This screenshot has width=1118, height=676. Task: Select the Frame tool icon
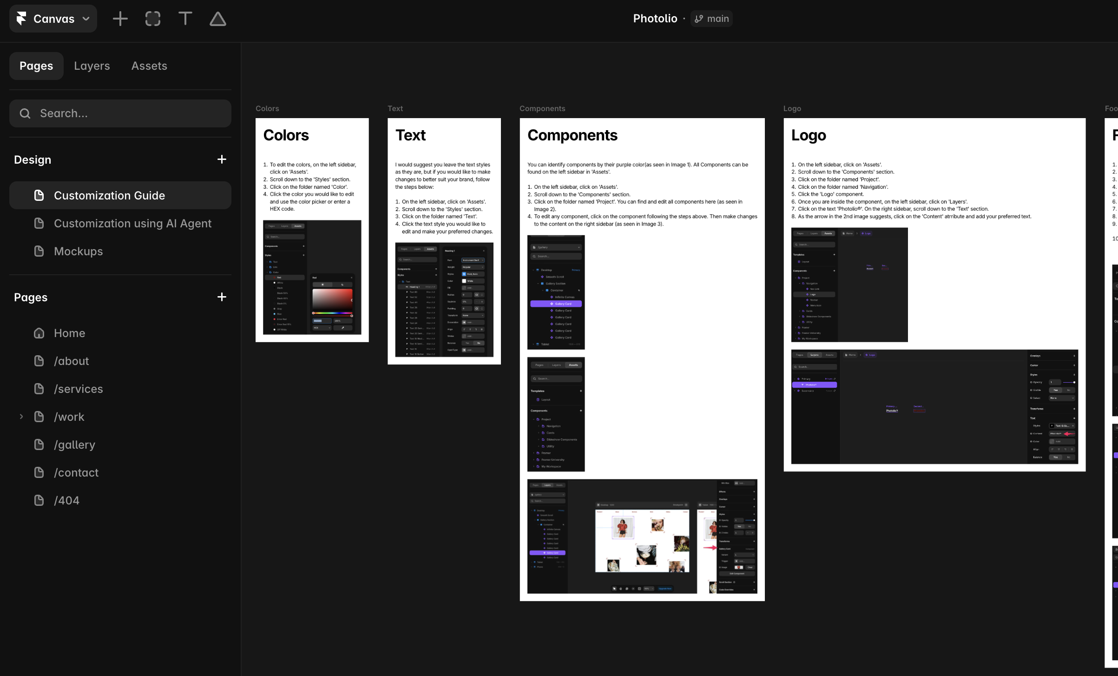tap(153, 19)
